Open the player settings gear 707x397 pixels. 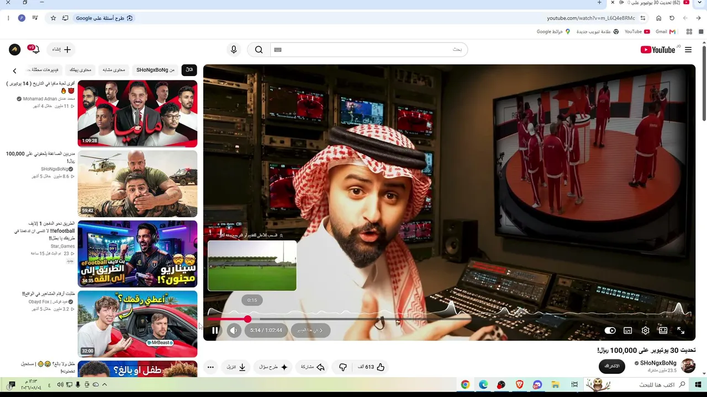(x=645, y=330)
